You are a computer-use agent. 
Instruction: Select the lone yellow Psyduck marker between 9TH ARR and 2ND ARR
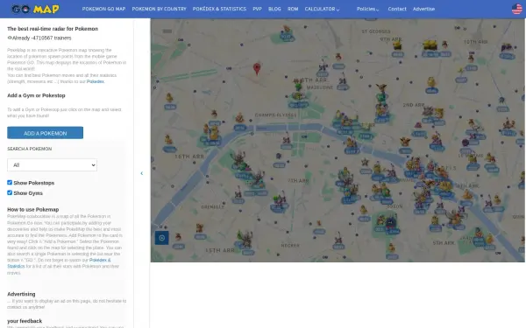pyautogui.click(x=431, y=82)
